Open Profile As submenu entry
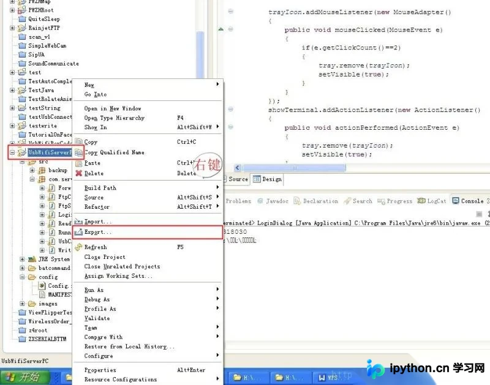The width and height of the screenshot is (490, 385). [x=148, y=309]
